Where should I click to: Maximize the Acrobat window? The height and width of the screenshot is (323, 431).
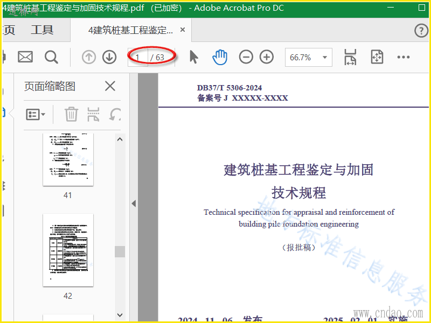point(422,8)
